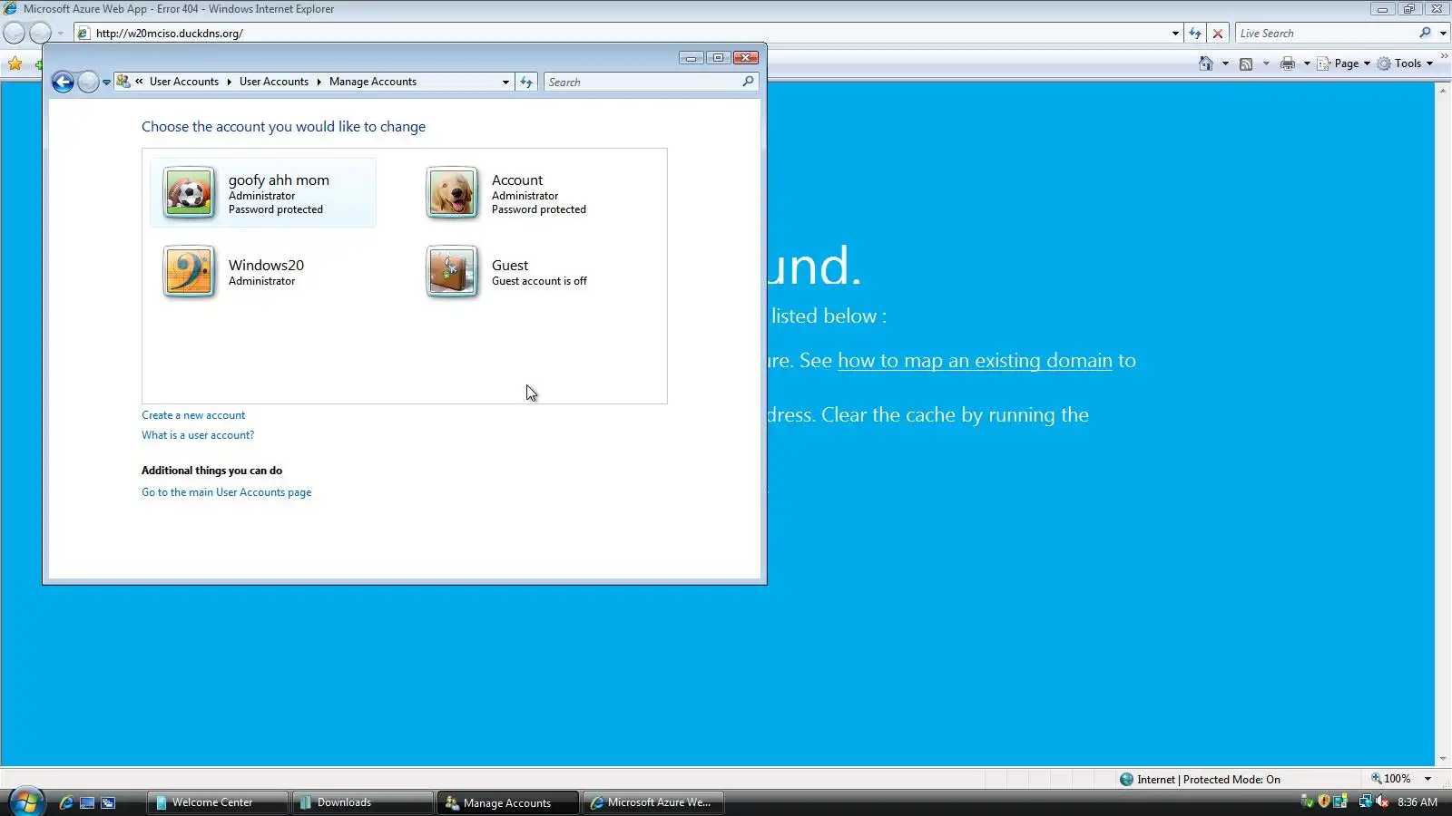Expand the Manage Accounts address bar dropdown
Screen dimensions: 1452x816
[505, 83]
